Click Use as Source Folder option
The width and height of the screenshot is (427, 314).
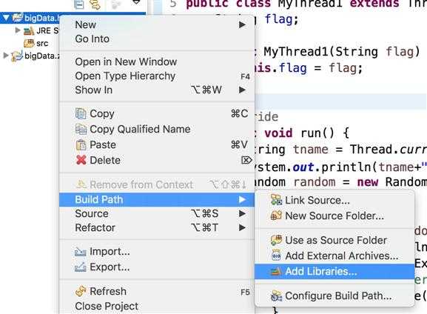coord(334,241)
